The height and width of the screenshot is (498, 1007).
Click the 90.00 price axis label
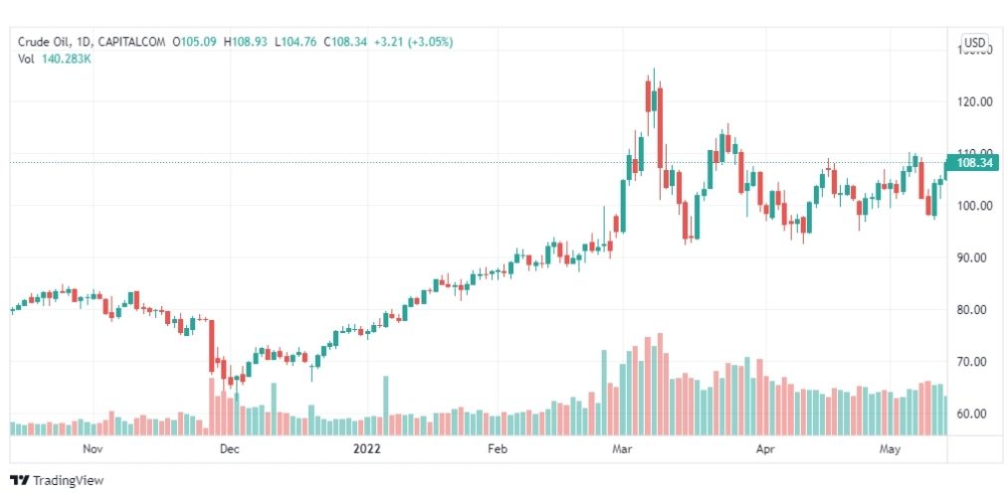970,258
